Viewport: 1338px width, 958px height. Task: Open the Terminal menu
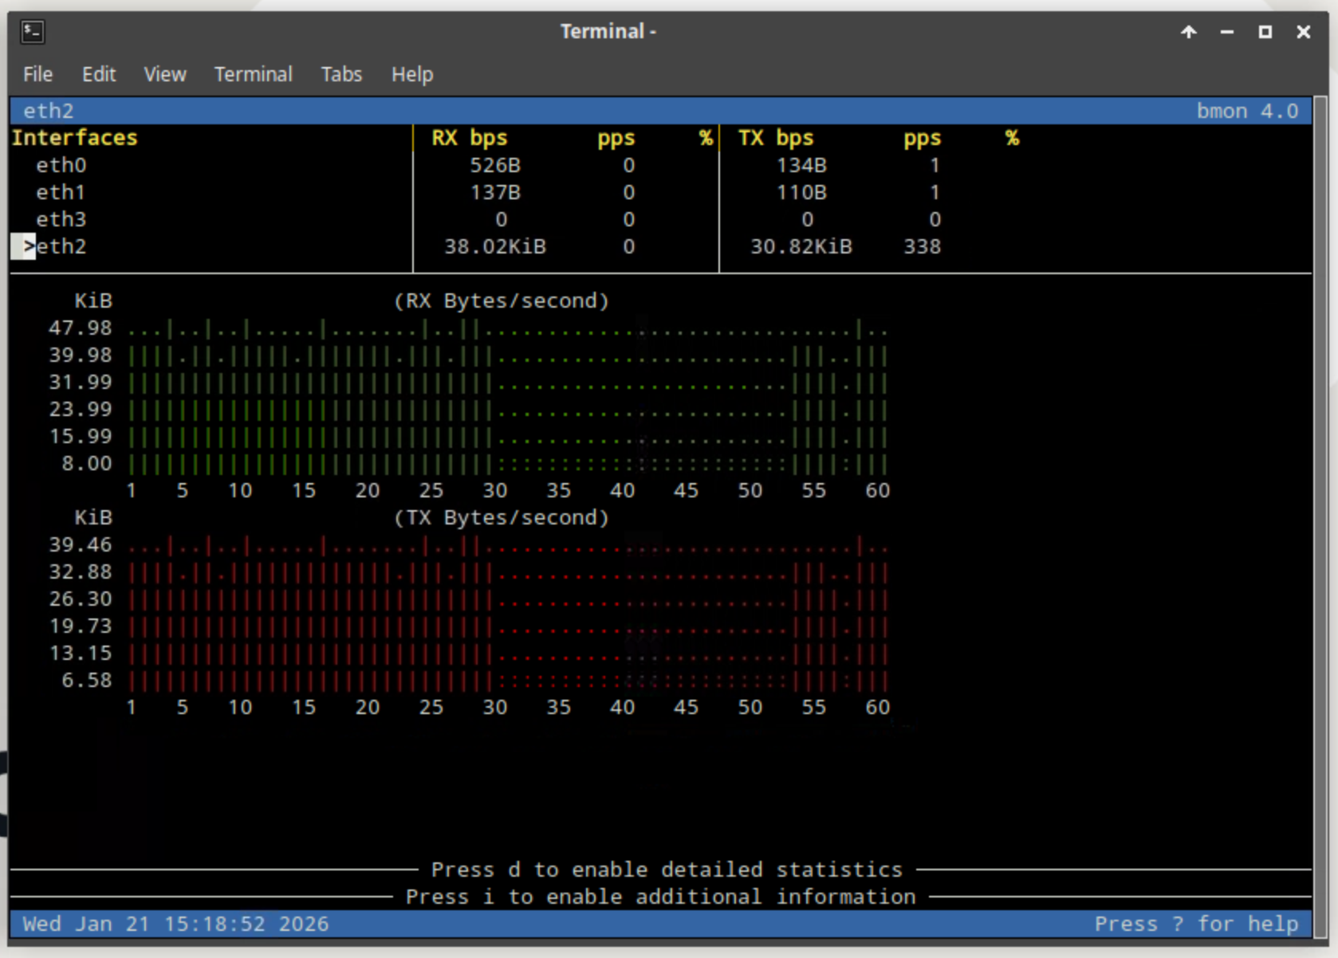click(253, 74)
